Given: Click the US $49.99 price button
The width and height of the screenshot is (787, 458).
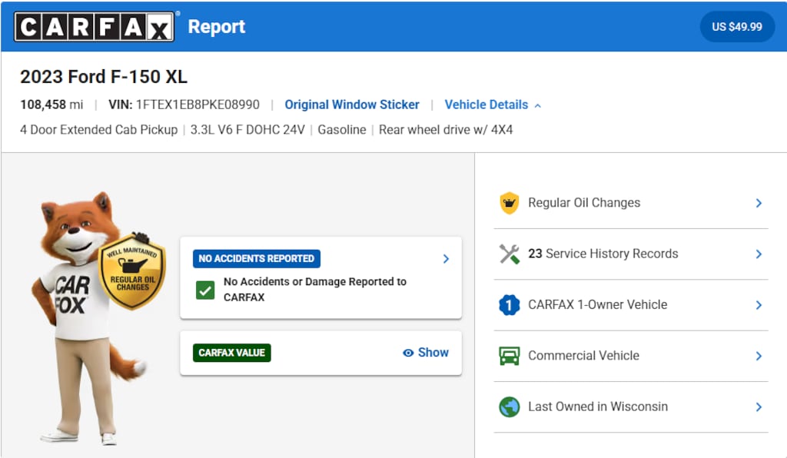Looking at the screenshot, I should (x=737, y=27).
